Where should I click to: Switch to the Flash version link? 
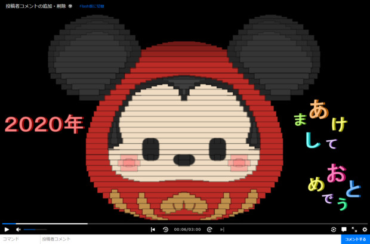[x=92, y=6]
